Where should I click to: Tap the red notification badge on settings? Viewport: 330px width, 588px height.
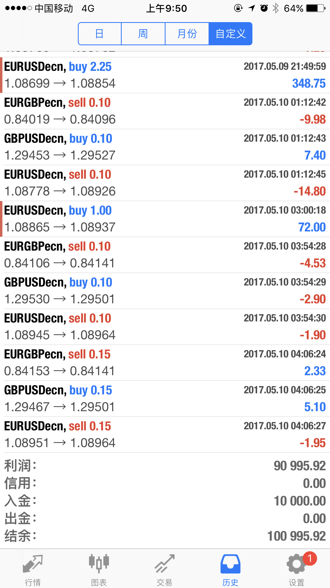pyautogui.click(x=310, y=558)
